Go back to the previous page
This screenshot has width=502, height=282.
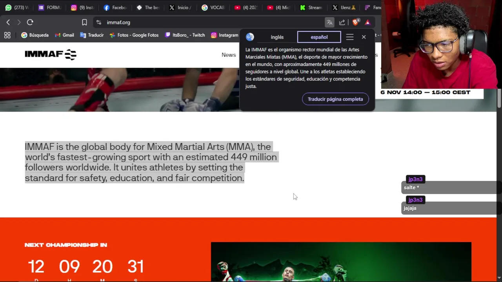pyautogui.click(x=8, y=22)
